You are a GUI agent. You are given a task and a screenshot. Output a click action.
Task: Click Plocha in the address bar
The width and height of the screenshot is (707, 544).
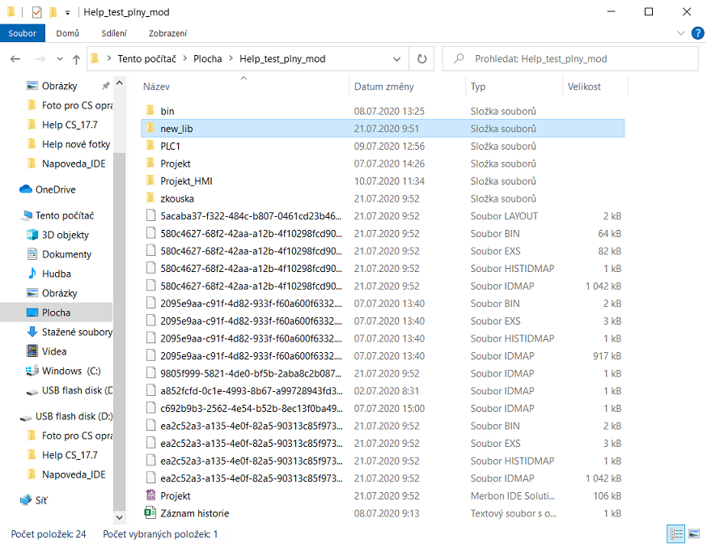[207, 59]
